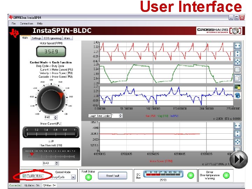Click the Flux Threshold field showing 0.43
252x189 pixels.
click(49, 163)
